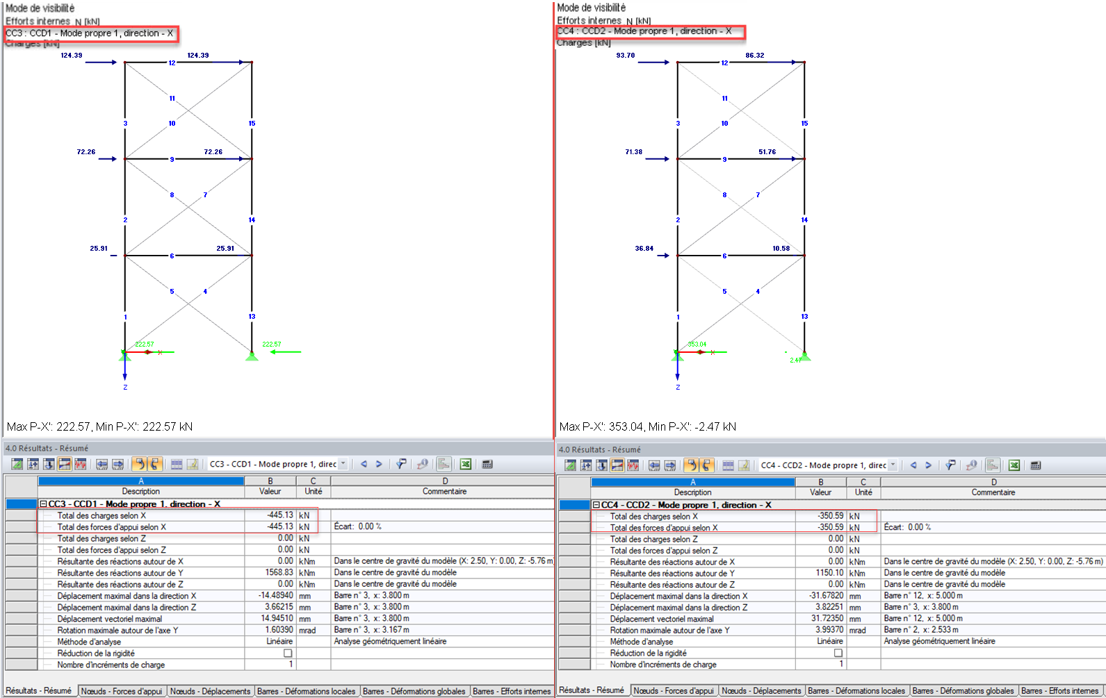Open the calculator icon in CC3 results toolbar
The image size is (1106, 698).
(487, 464)
